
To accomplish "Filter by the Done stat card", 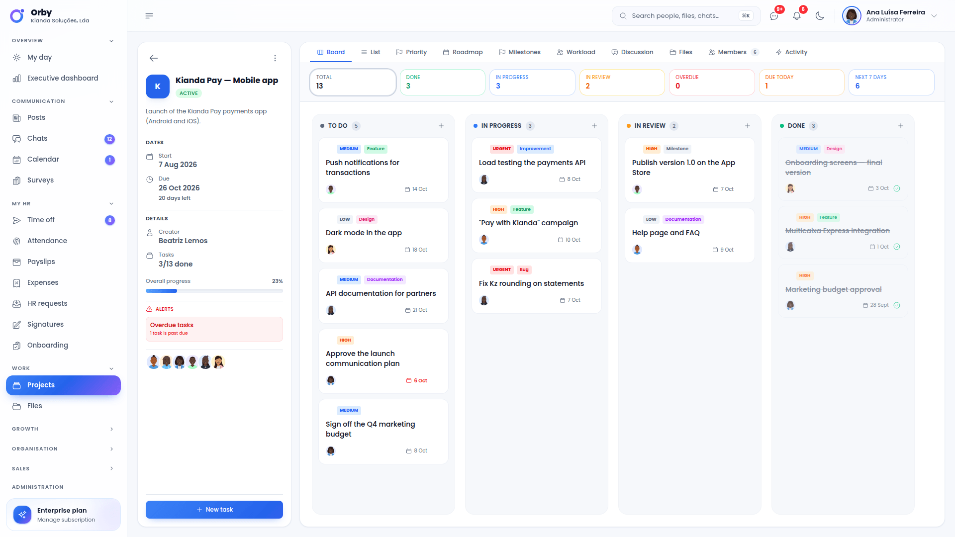I will click(443, 82).
